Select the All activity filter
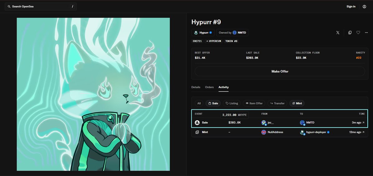The height and width of the screenshot is (176, 373). 199,103
